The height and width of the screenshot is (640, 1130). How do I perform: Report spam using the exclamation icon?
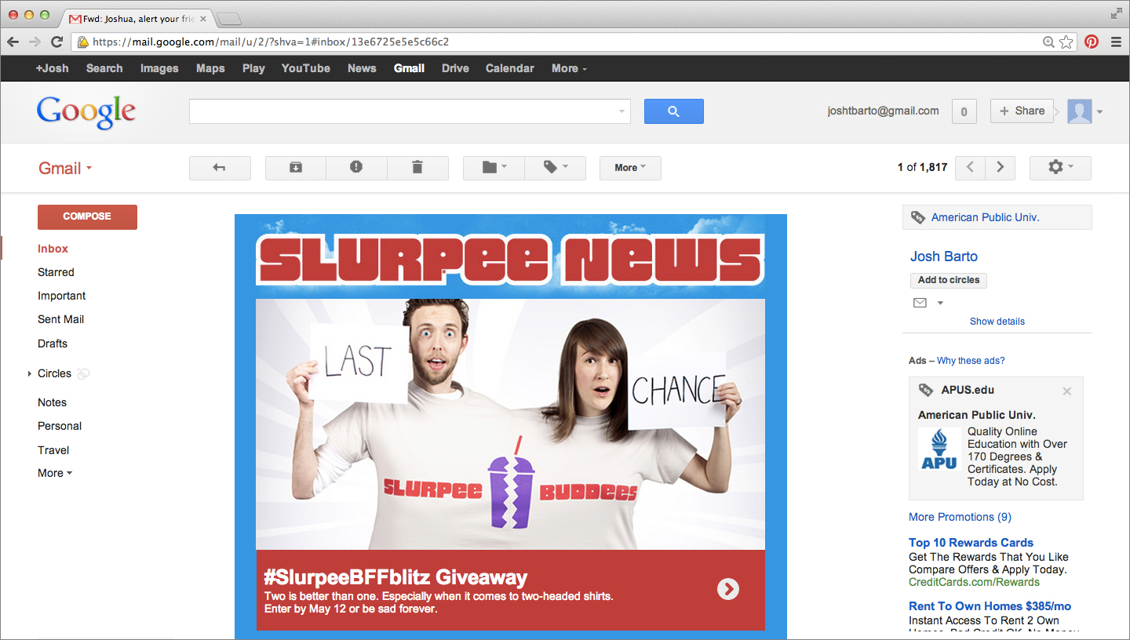point(356,168)
